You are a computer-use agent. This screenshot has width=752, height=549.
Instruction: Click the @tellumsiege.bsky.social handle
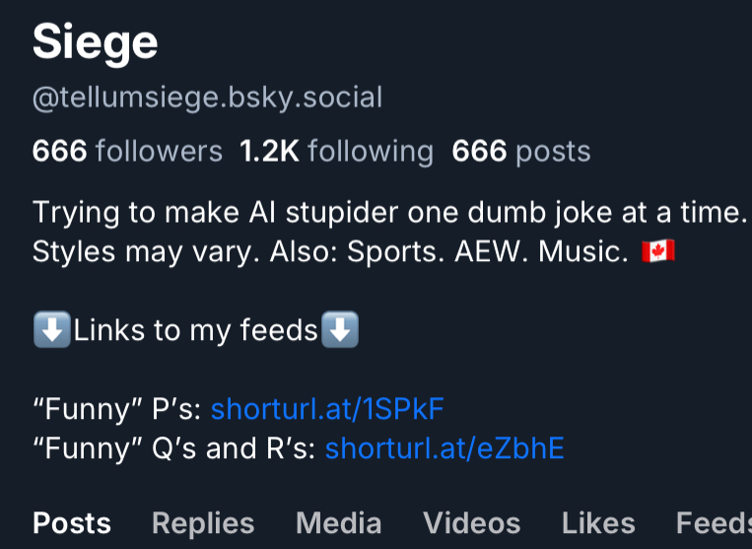[x=207, y=98]
